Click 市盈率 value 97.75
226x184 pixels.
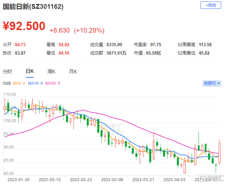(x=156, y=45)
